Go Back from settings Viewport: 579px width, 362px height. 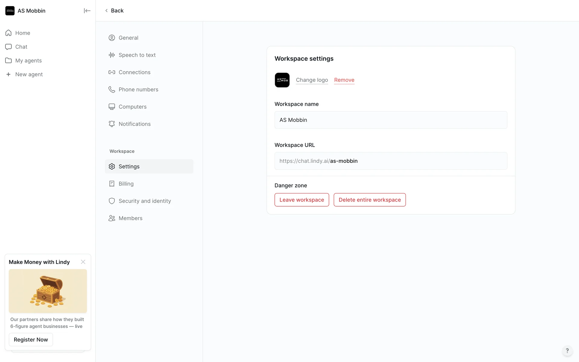[x=114, y=11]
